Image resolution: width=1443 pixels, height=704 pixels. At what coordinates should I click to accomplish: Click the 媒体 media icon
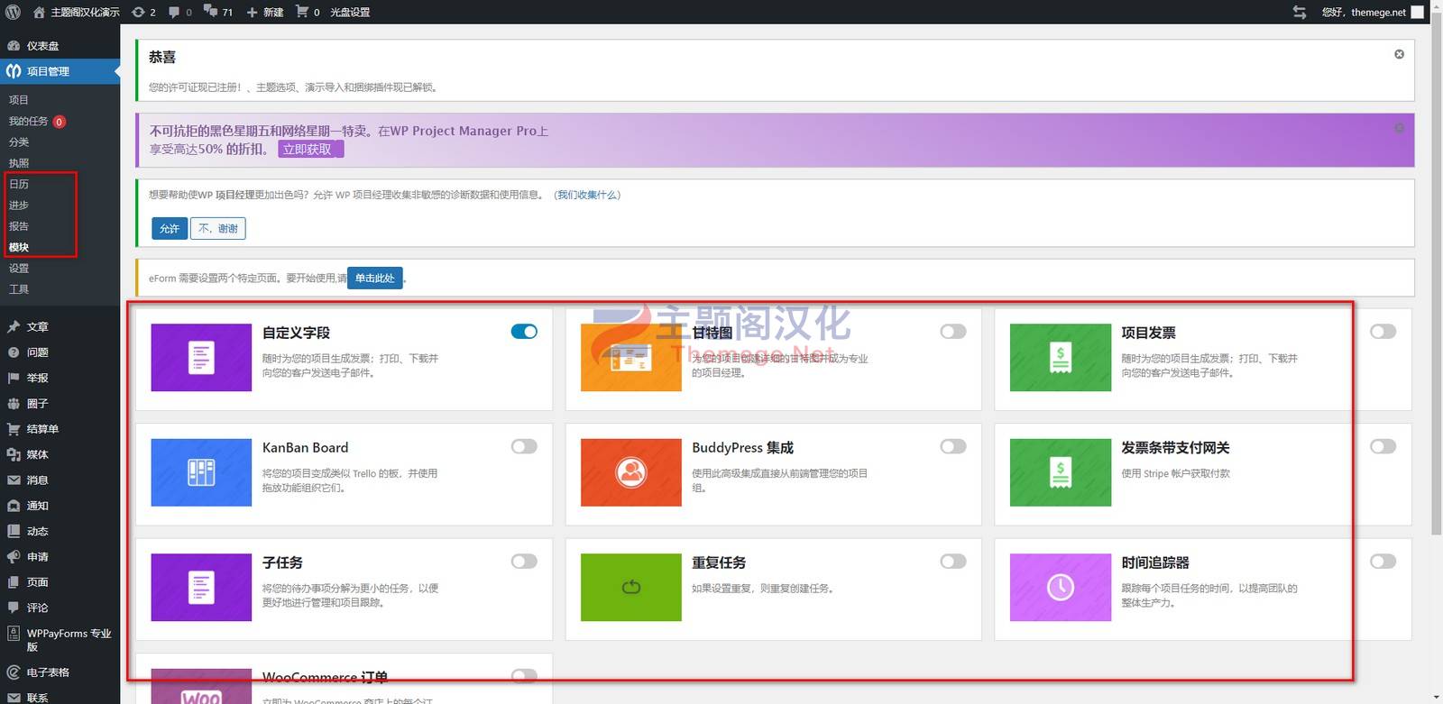[x=14, y=454]
